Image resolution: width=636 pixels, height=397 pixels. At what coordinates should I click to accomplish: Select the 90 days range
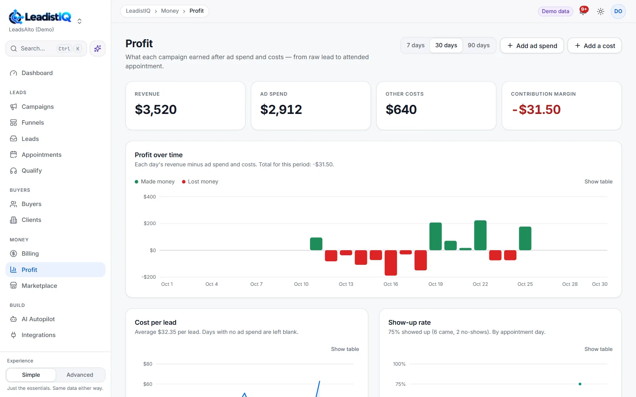(479, 45)
